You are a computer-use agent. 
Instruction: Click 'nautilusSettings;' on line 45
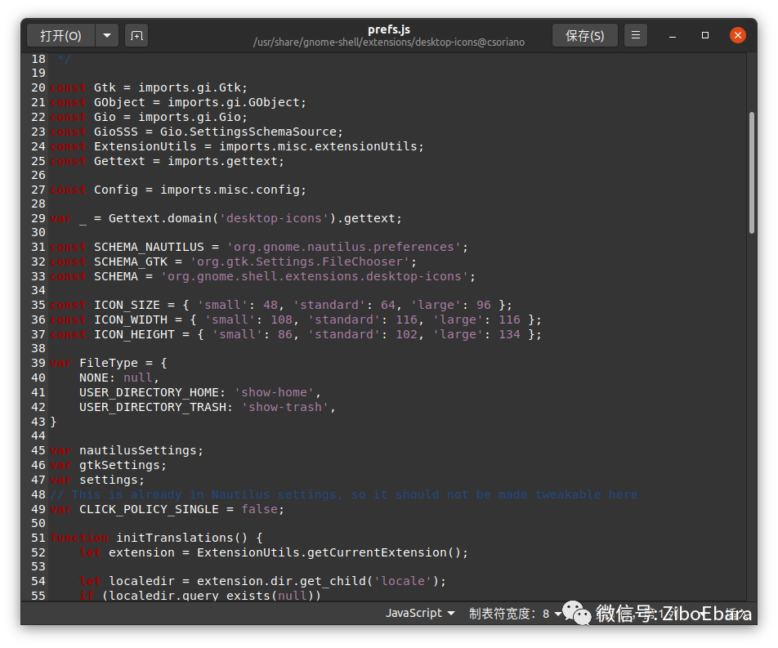(x=141, y=450)
